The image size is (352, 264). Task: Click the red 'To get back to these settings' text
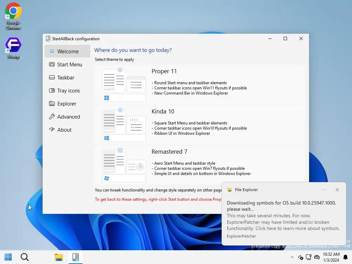[158, 199]
